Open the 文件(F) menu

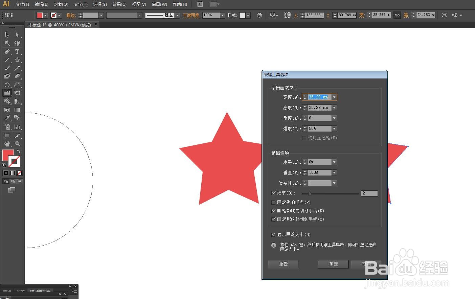(22, 4)
